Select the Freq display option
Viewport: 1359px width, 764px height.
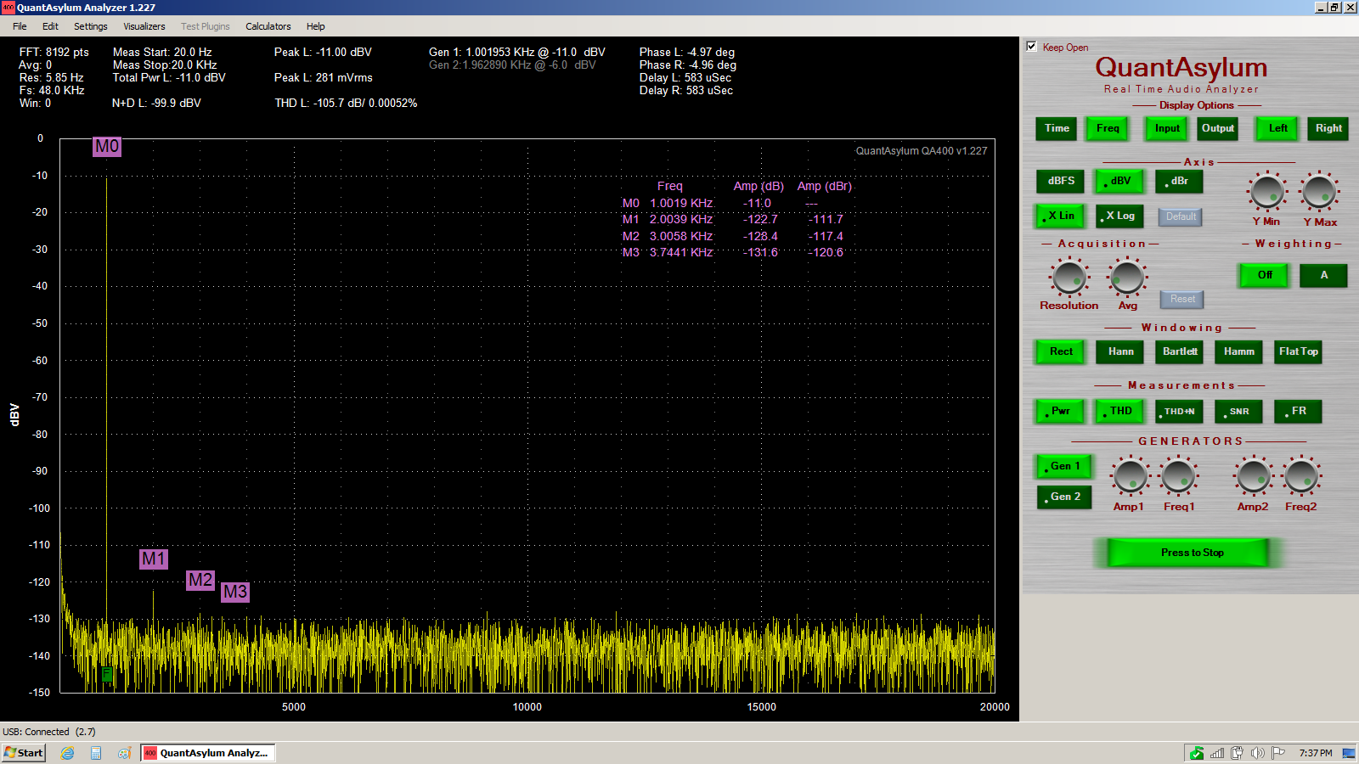coord(1108,128)
